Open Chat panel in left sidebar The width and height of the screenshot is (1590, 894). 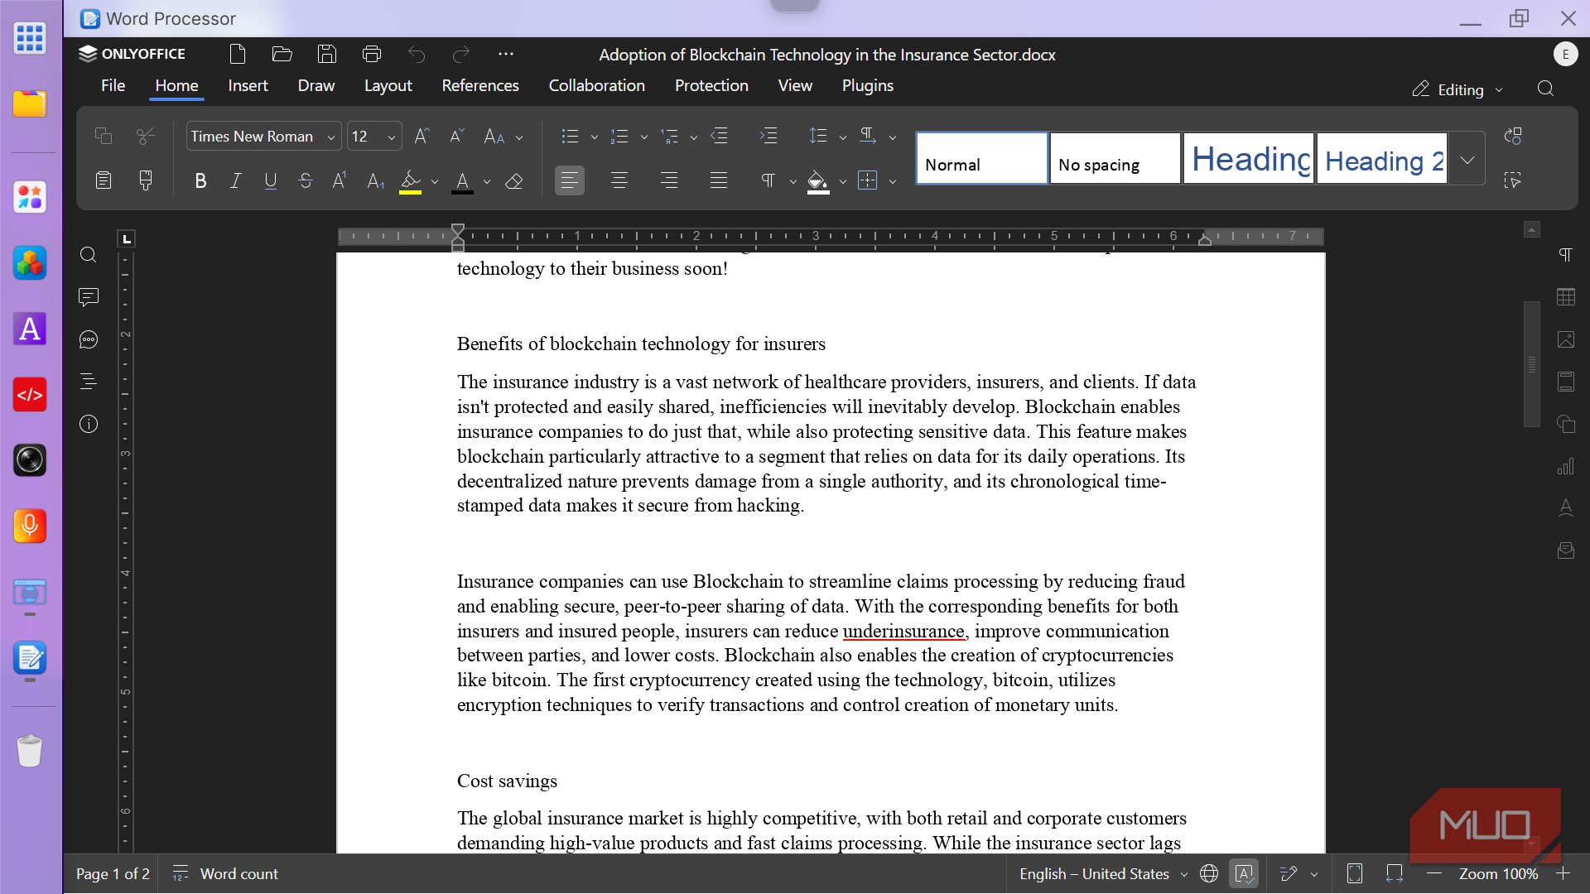coord(89,339)
